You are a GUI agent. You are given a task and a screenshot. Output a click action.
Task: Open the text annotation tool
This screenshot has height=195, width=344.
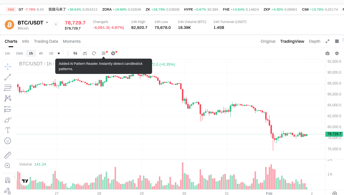pos(8,130)
